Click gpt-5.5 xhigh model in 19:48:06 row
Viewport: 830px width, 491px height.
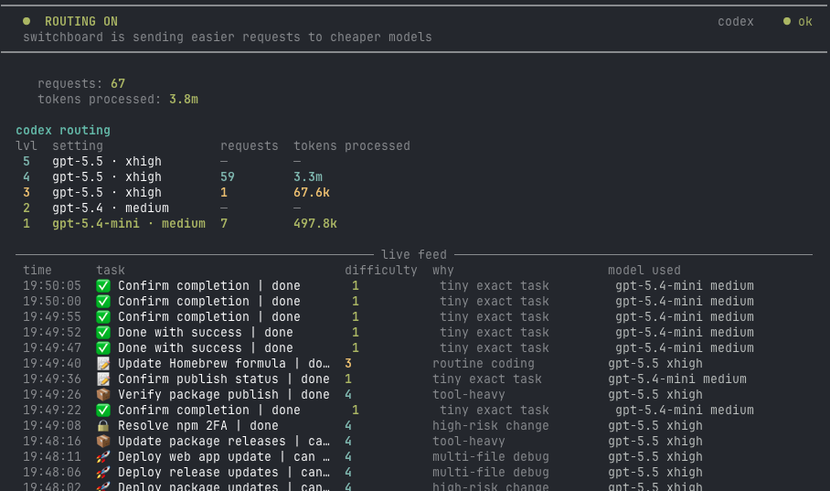pos(655,473)
